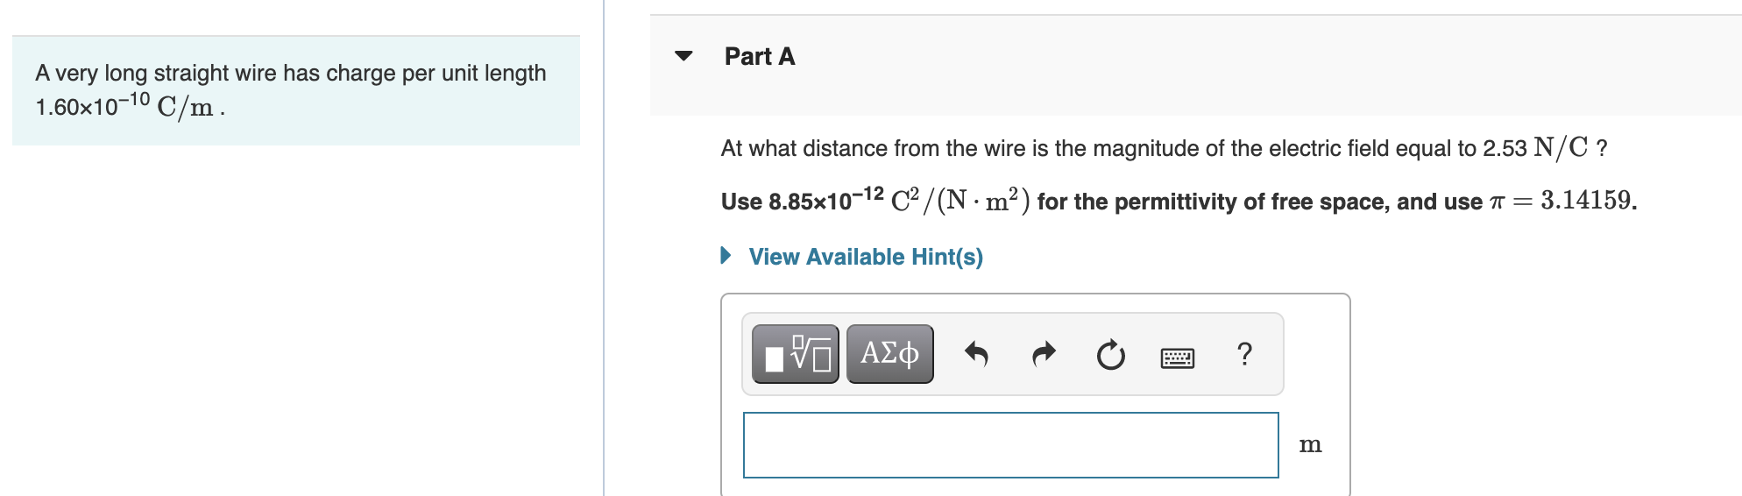This screenshot has height=496, width=1742.
Task: Expand the hints disclosure triangle
Action: pyautogui.click(x=726, y=256)
